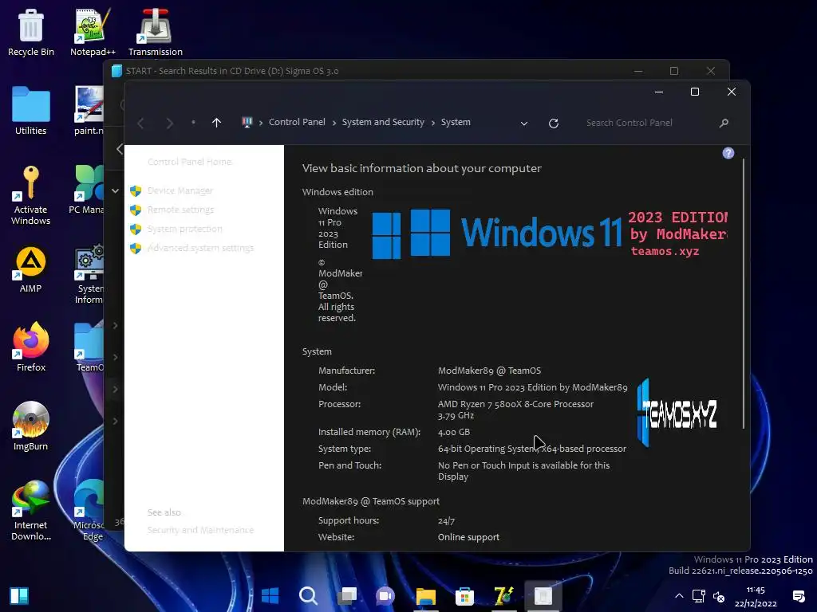Click the back arrow in Control Panel

tap(140, 123)
